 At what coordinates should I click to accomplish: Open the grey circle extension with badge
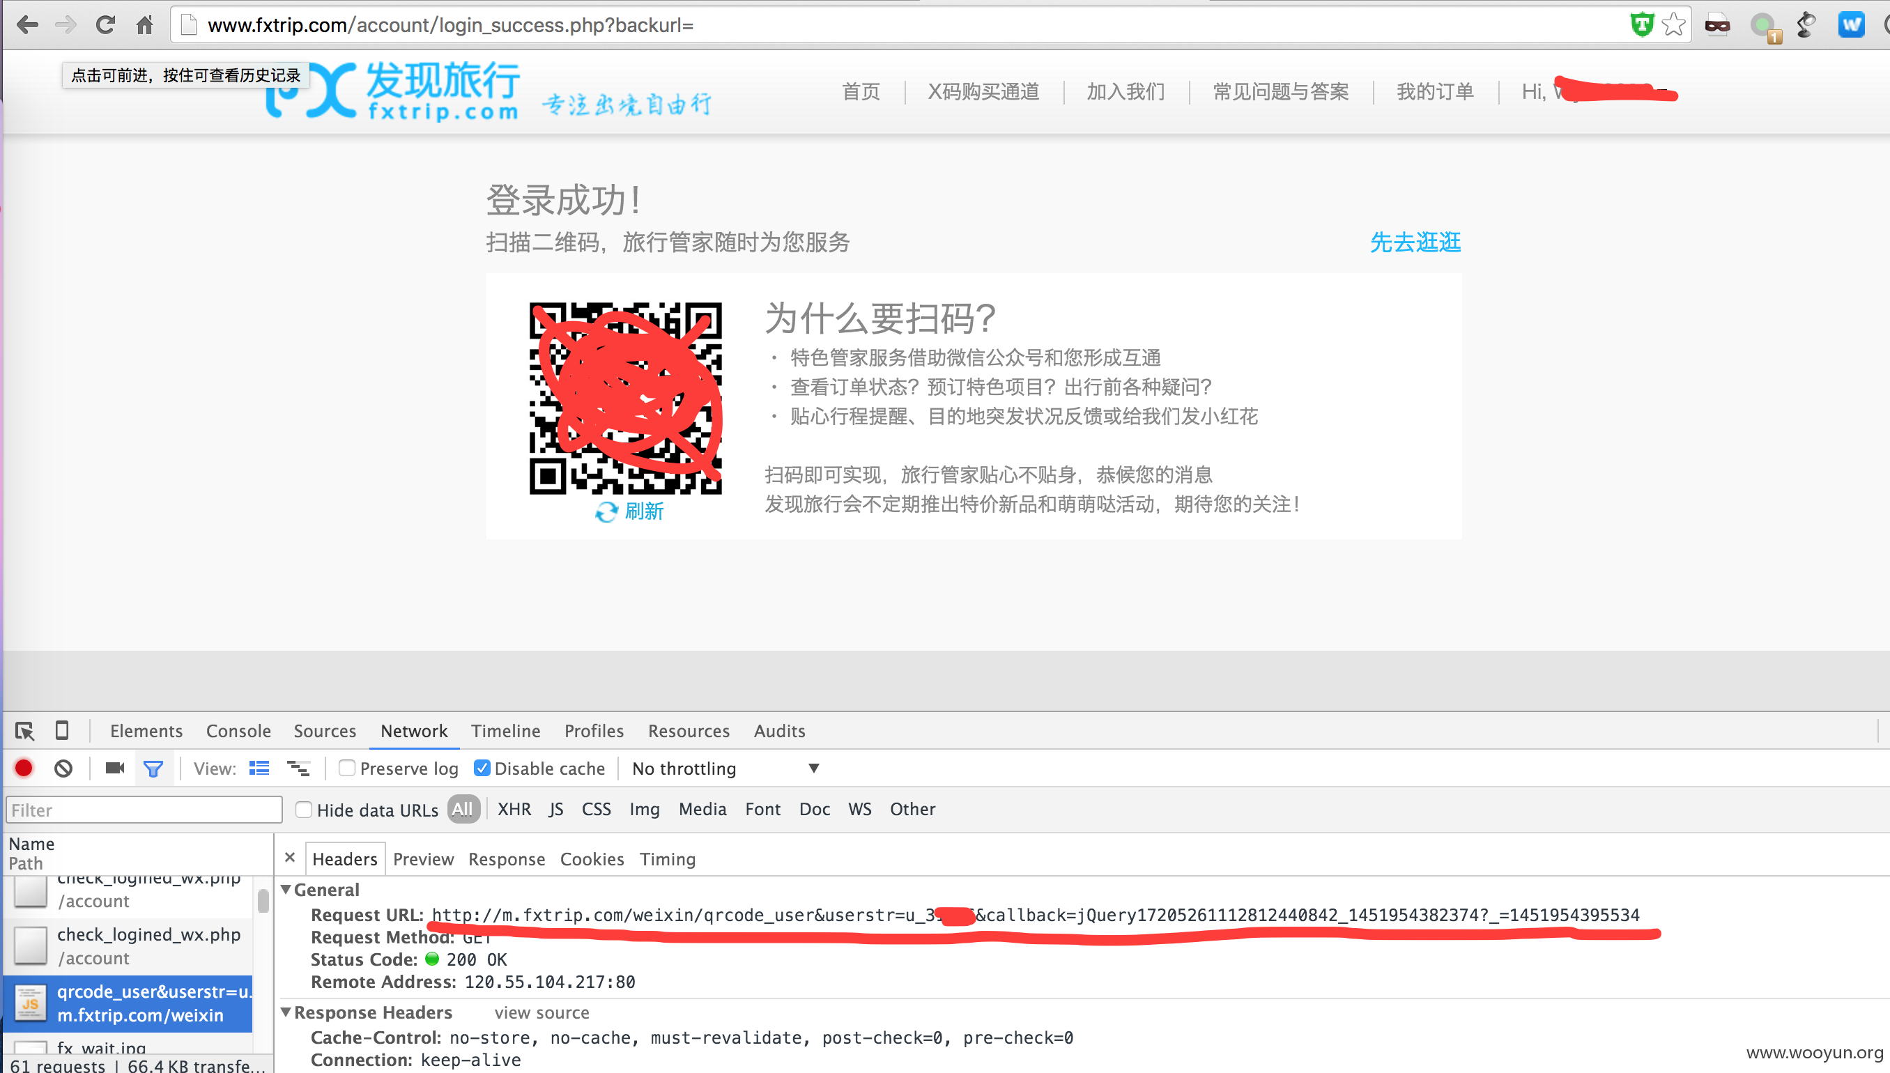pyautogui.click(x=1764, y=28)
